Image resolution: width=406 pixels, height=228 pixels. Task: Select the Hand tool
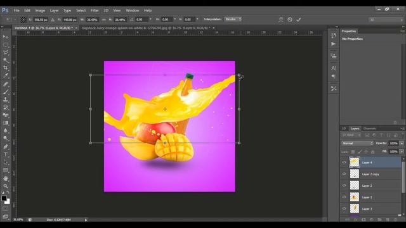6,179
